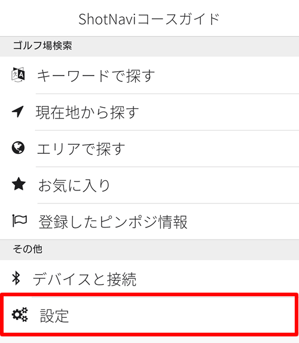
Task: Click the translate icon beside キーワードで探す
Action: click(x=18, y=75)
